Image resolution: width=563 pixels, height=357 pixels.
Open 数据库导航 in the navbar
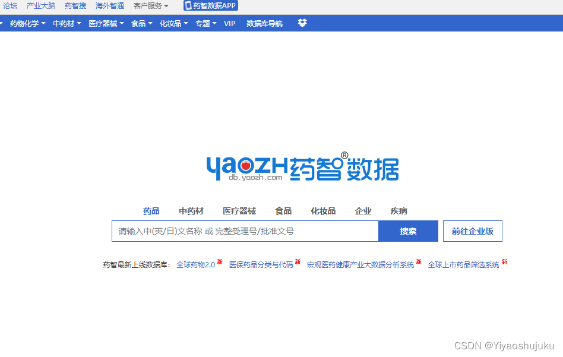click(264, 23)
